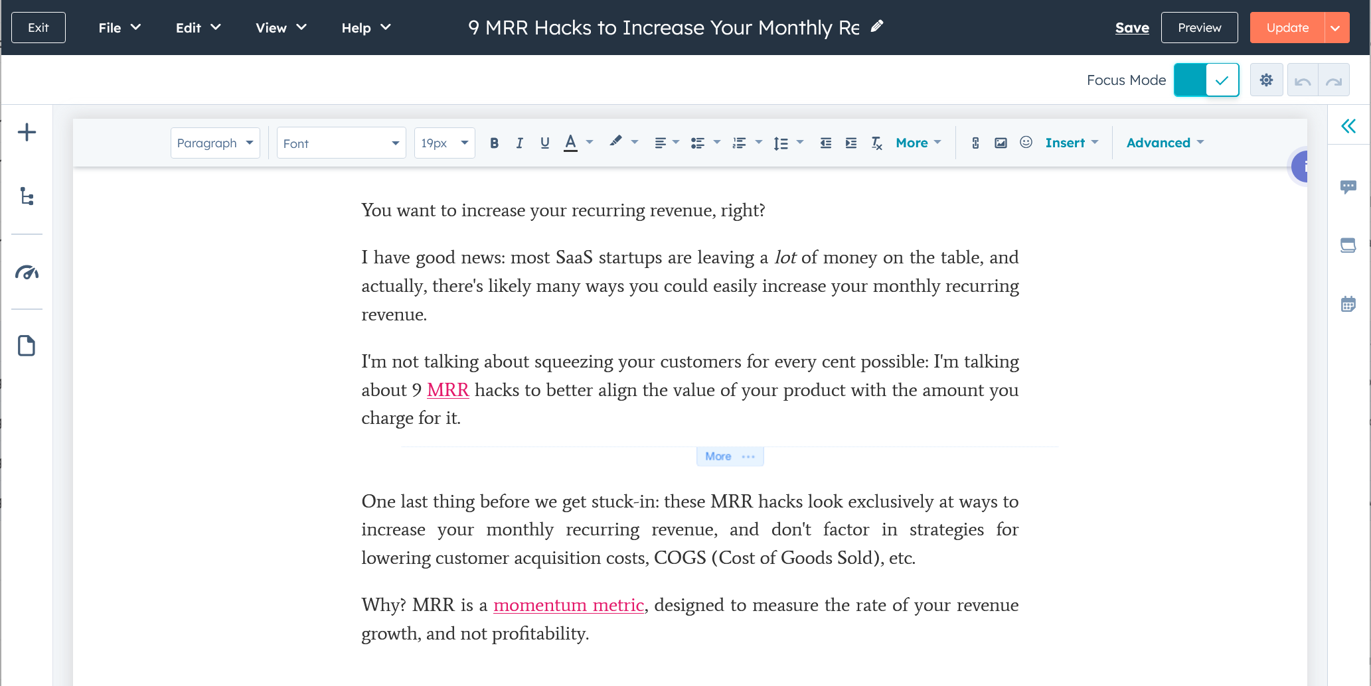Screen dimensions: 1371x686
Task: Click the undo arrow
Action: (1303, 81)
